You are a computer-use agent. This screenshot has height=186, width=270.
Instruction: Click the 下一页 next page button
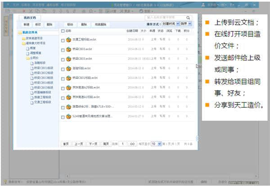tap(93, 144)
